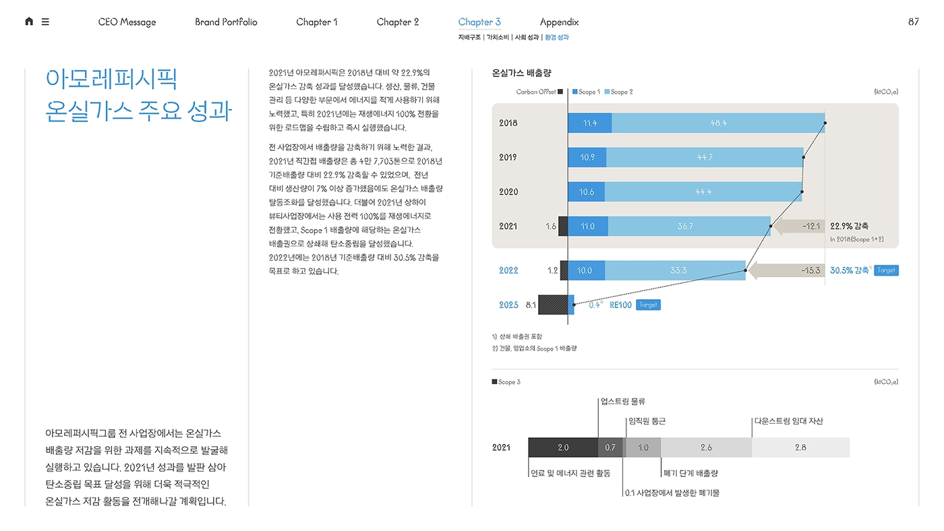Select the Scope 2 legend swatch
944x531 pixels.
(607, 92)
